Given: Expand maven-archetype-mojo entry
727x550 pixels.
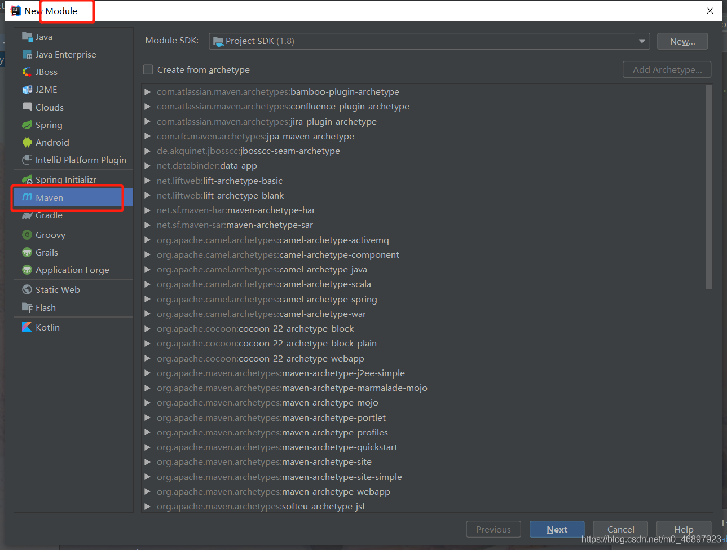Looking at the screenshot, I should (x=147, y=402).
